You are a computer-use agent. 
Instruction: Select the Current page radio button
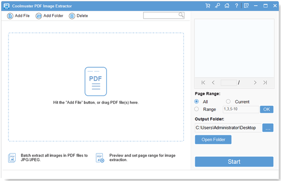[228, 101]
